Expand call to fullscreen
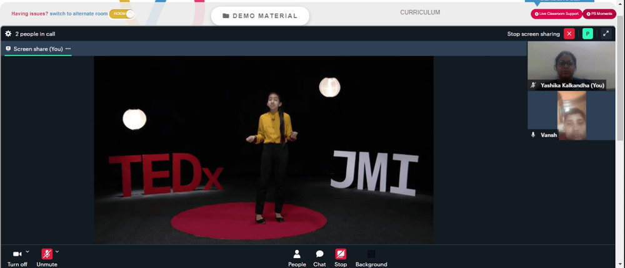 606,34
